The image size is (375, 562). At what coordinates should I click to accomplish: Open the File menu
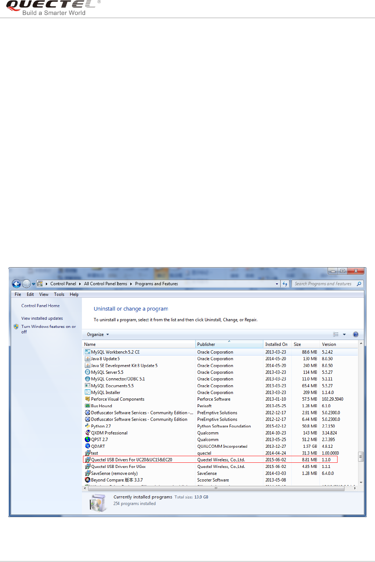(18, 294)
